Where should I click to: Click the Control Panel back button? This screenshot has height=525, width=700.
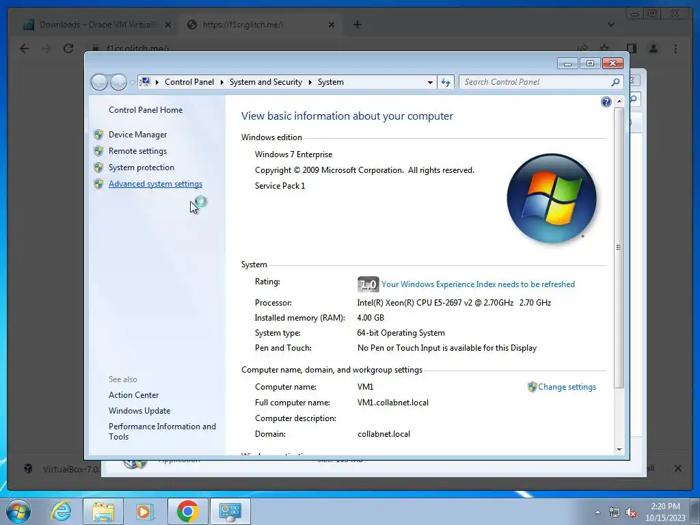[x=99, y=82]
